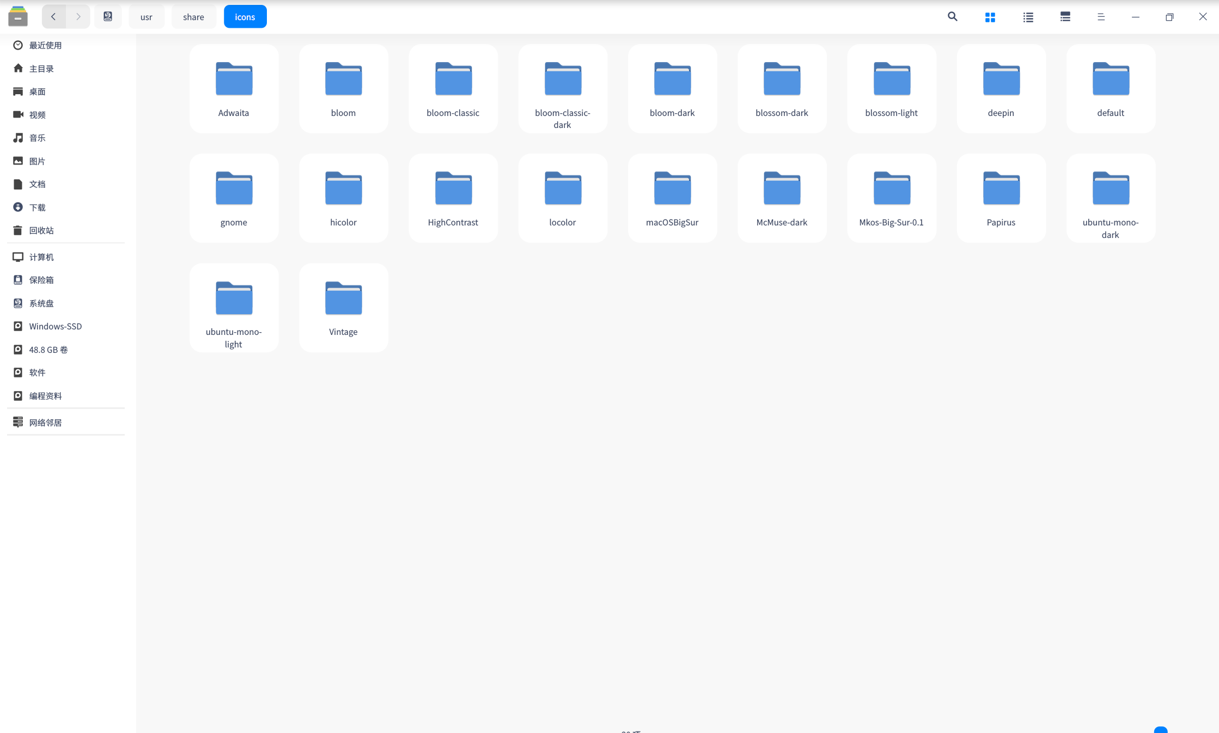
Task: Open Recent (最近使用) in the sidebar
Action: (45, 45)
